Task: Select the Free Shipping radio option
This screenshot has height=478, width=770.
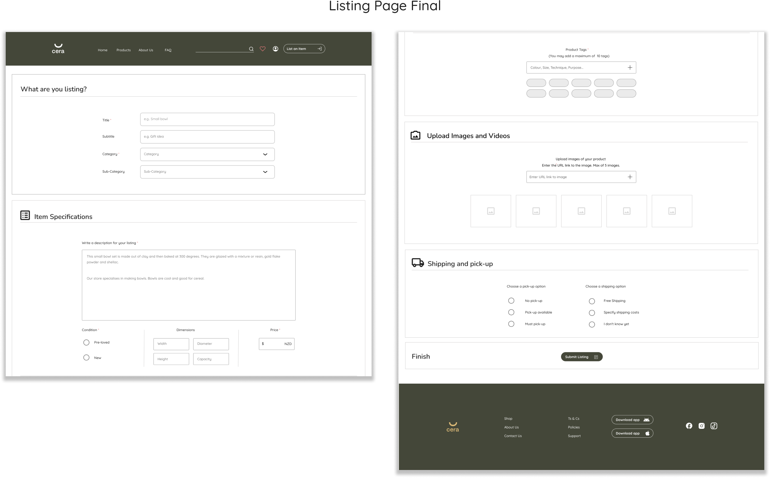Action: point(592,301)
